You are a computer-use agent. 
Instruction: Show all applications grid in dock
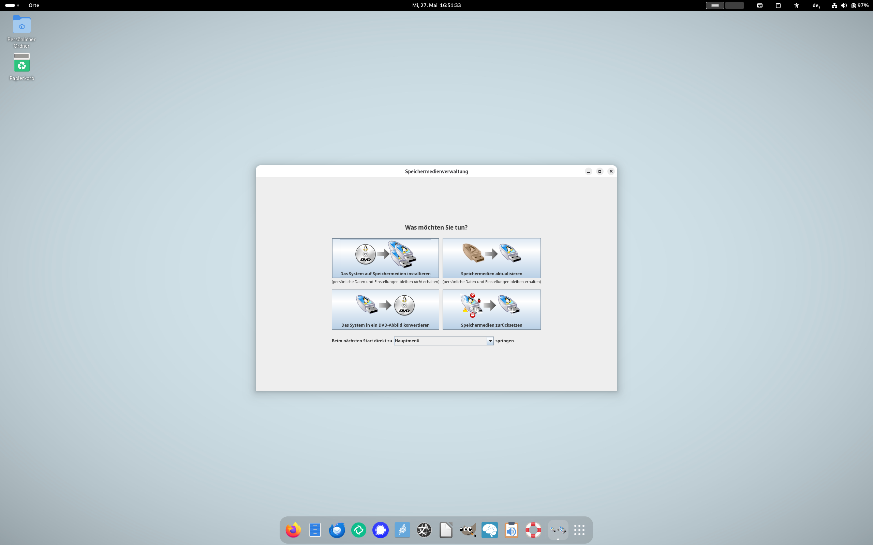[x=579, y=530]
